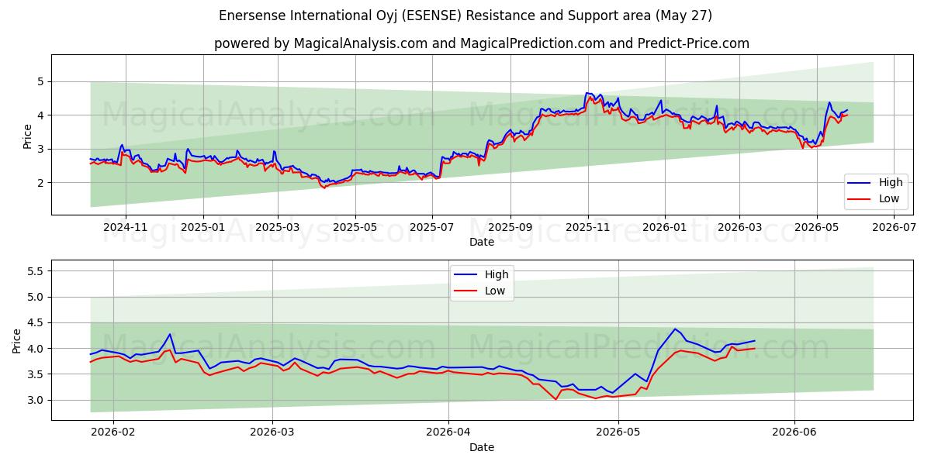Viewport: 931px width, 465px height.
Task: Click the upper chart '2025-05' date label
Action: (355, 228)
